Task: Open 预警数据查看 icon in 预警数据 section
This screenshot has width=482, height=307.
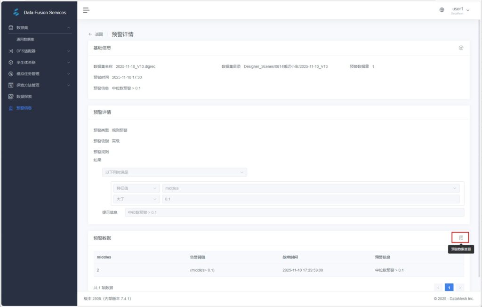Action: pos(461,238)
